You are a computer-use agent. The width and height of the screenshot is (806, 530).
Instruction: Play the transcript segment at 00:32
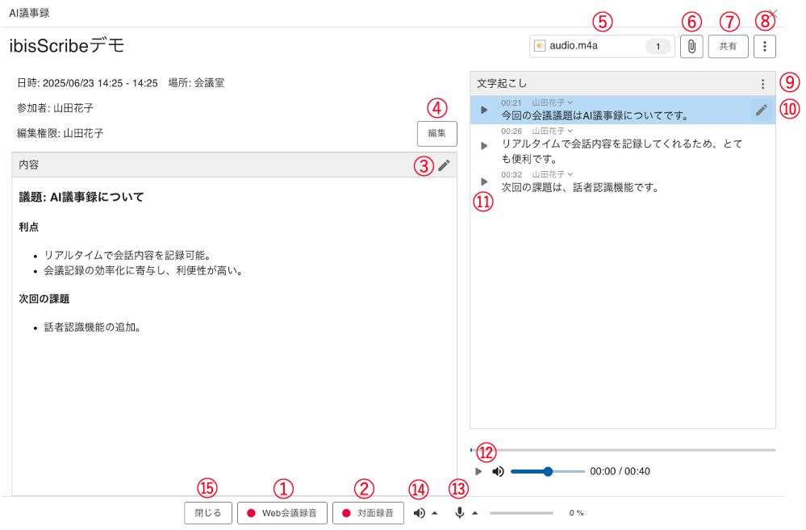click(x=484, y=181)
